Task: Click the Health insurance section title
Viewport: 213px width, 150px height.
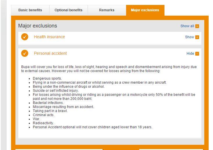Action: pyautogui.click(x=49, y=37)
